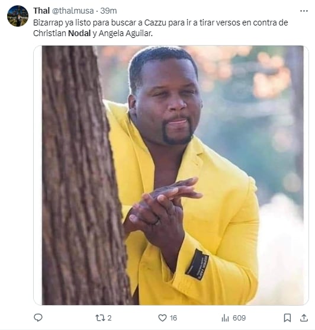Click the retweet count 2

[x=110, y=318]
